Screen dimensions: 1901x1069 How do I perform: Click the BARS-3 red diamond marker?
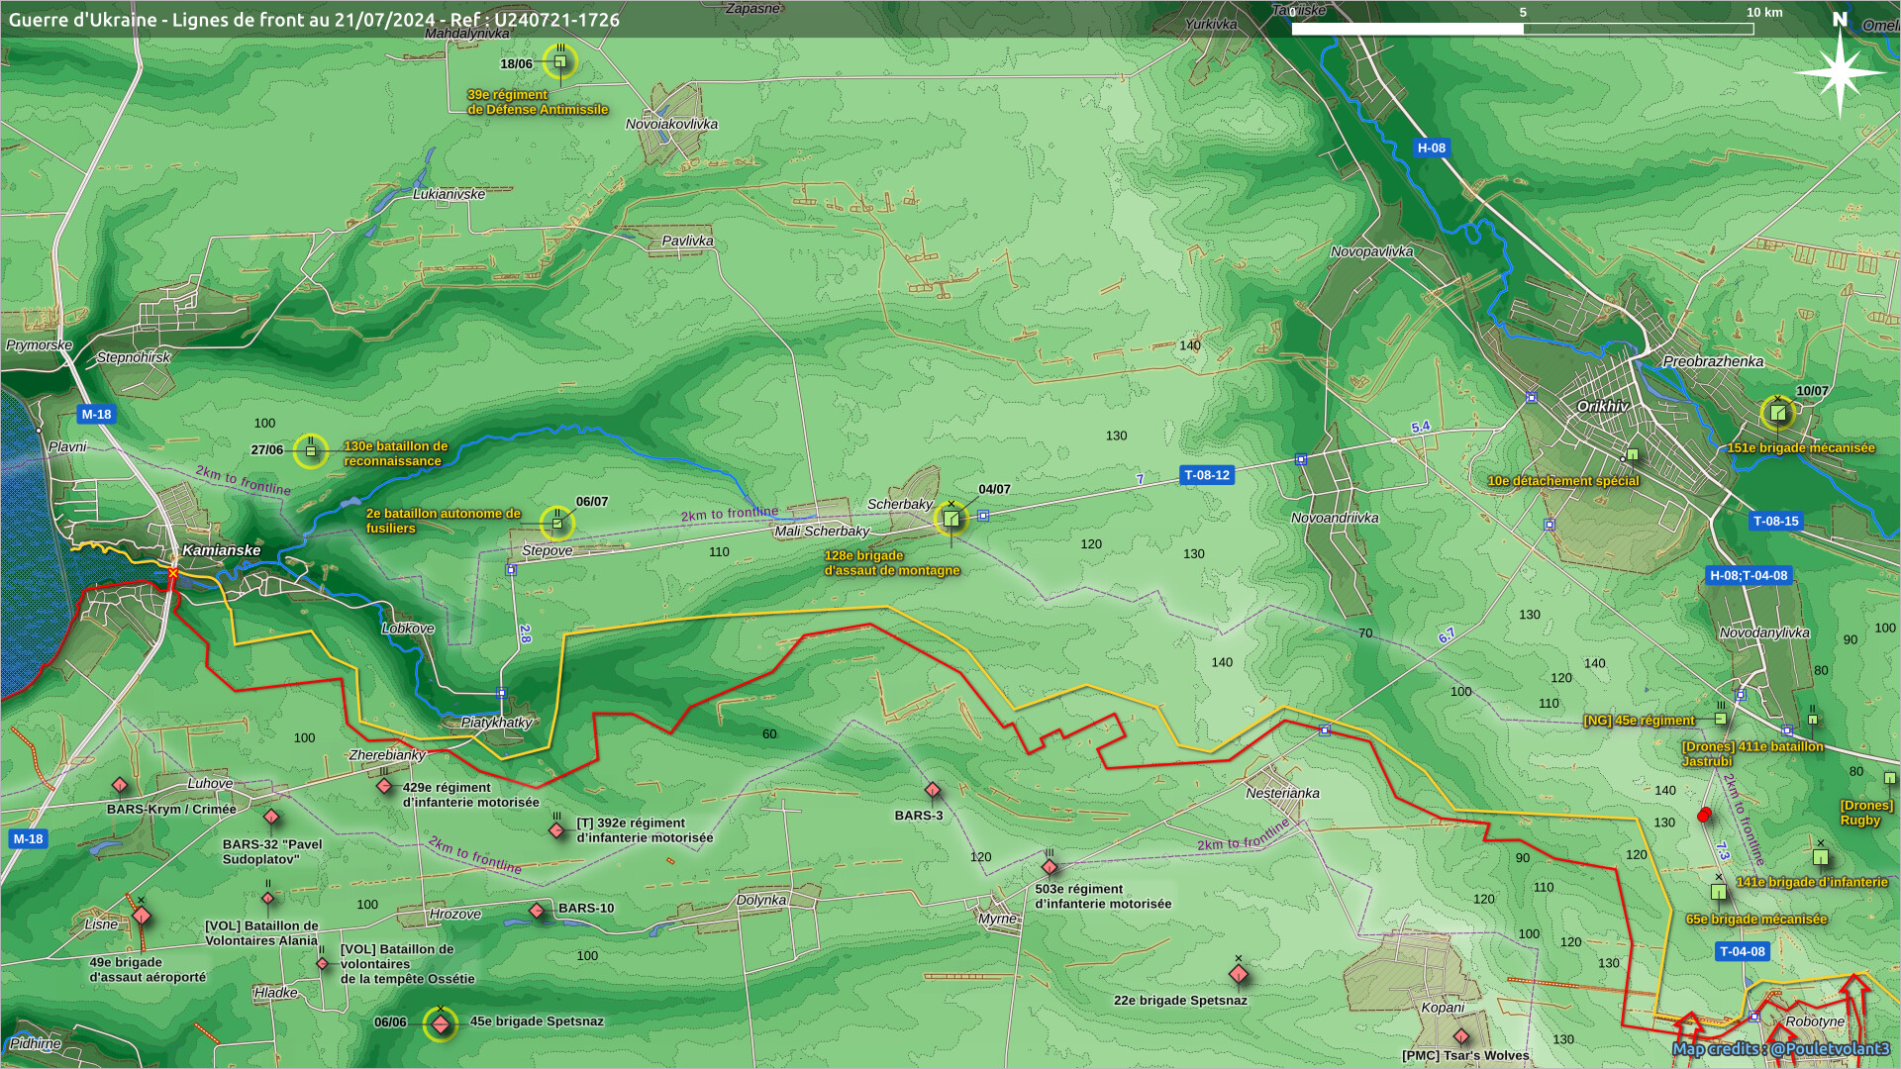(933, 790)
